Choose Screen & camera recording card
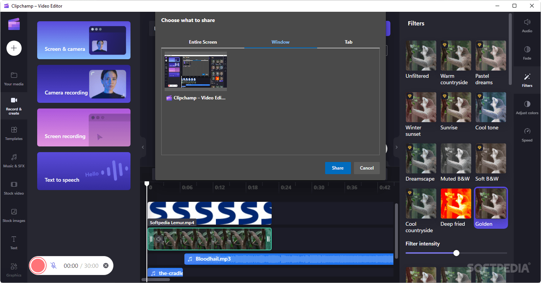Viewport: 541px width, 283px height. [84, 40]
